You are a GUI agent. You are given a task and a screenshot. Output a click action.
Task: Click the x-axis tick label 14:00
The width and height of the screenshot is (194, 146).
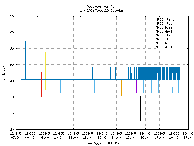coord(116,137)
